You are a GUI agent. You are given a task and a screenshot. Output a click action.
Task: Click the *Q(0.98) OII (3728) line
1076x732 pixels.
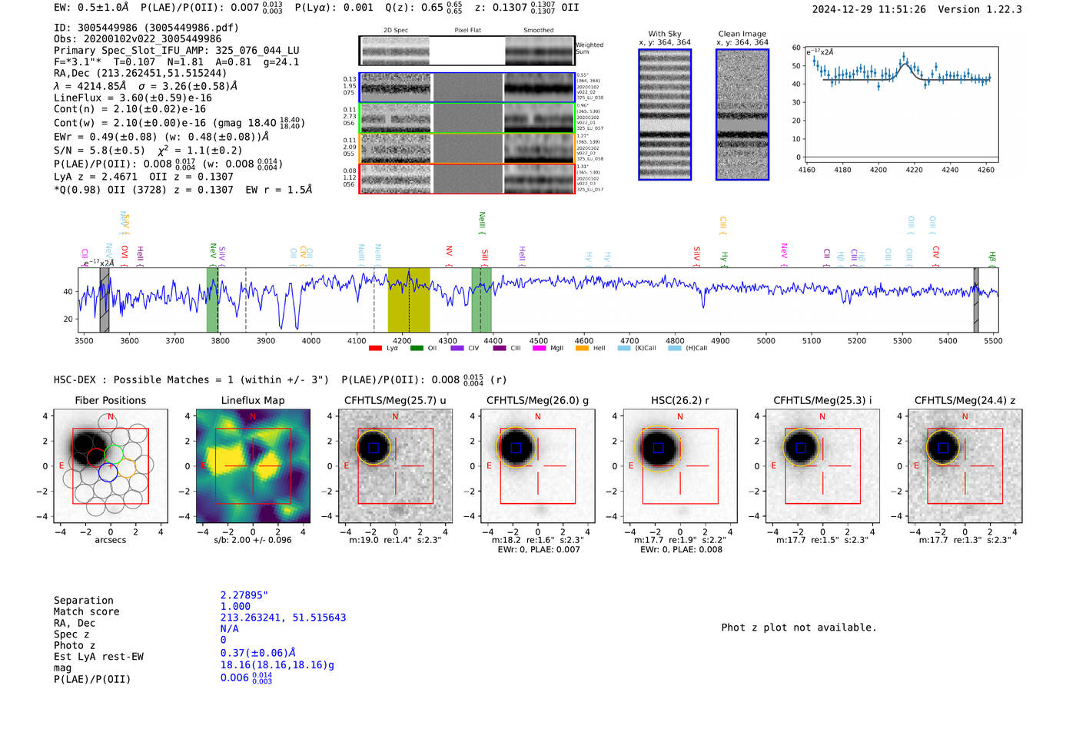tap(183, 190)
